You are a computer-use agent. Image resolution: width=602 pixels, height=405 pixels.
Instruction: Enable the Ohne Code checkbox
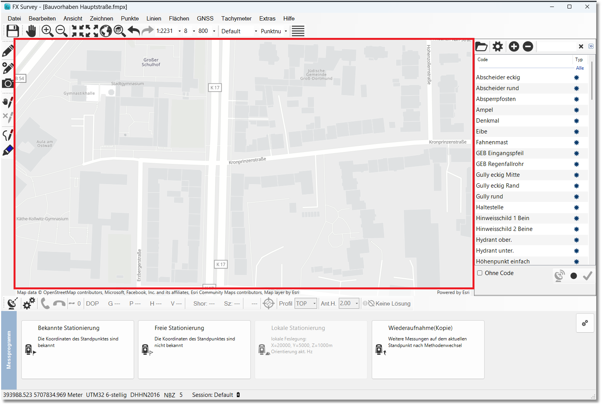(x=480, y=273)
